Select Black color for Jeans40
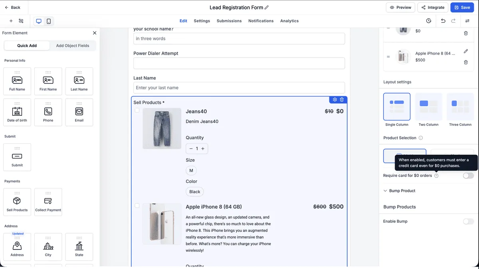Viewport: 479px width, 269px height. click(x=195, y=192)
